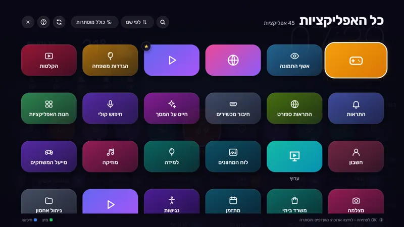Open the help question mark button
The height and width of the screenshot is (227, 404).
tap(43, 22)
